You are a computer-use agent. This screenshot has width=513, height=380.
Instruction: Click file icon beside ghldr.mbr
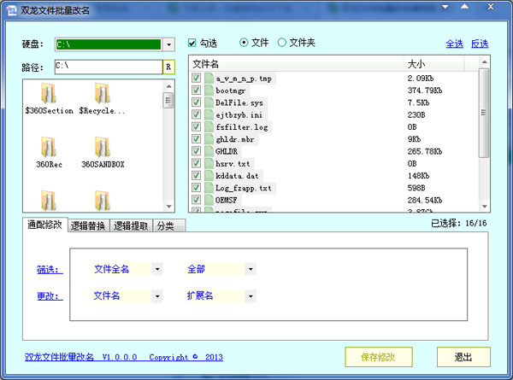click(x=209, y=139)
